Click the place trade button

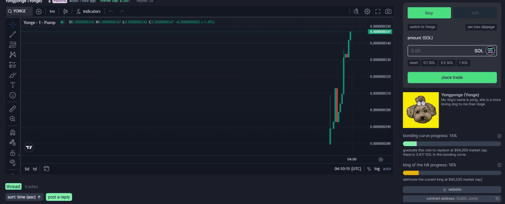[x=452, y=78]
